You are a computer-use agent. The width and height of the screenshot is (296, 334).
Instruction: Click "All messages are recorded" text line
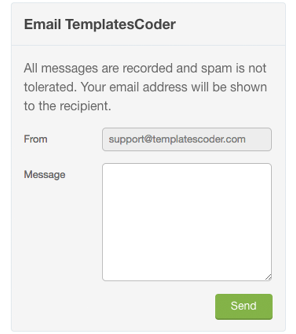145,68
